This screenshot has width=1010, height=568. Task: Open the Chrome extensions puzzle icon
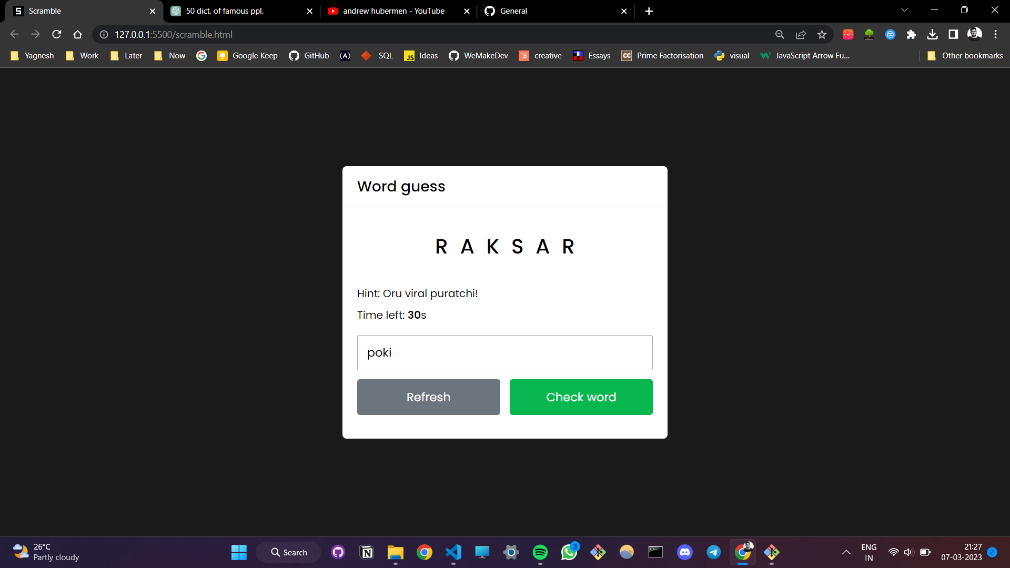[x=912, y=34]
